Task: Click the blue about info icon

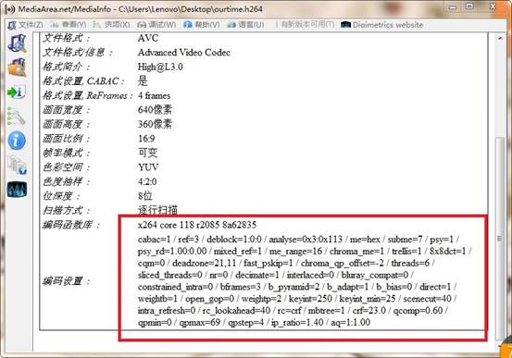Action: click(x=17, y=141)
